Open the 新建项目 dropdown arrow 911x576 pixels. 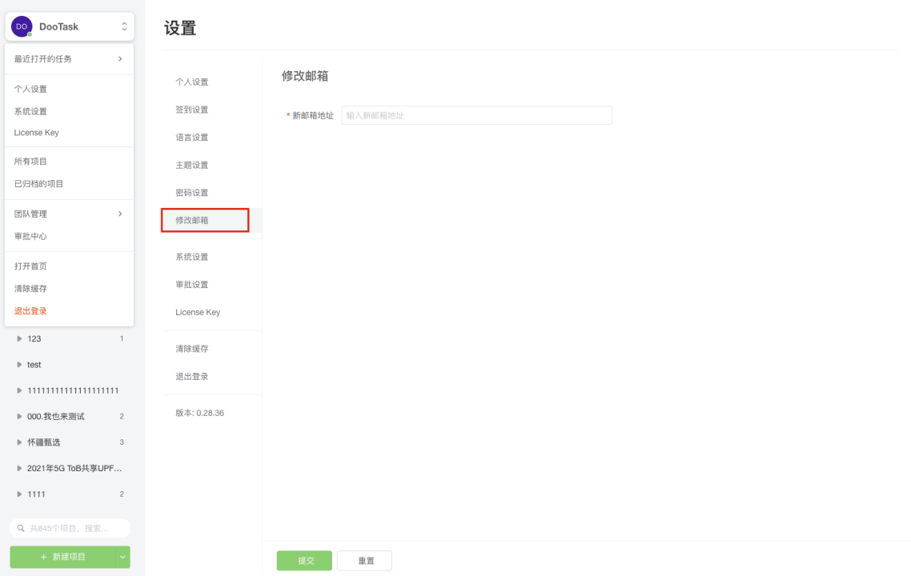[x=122, y=557]
